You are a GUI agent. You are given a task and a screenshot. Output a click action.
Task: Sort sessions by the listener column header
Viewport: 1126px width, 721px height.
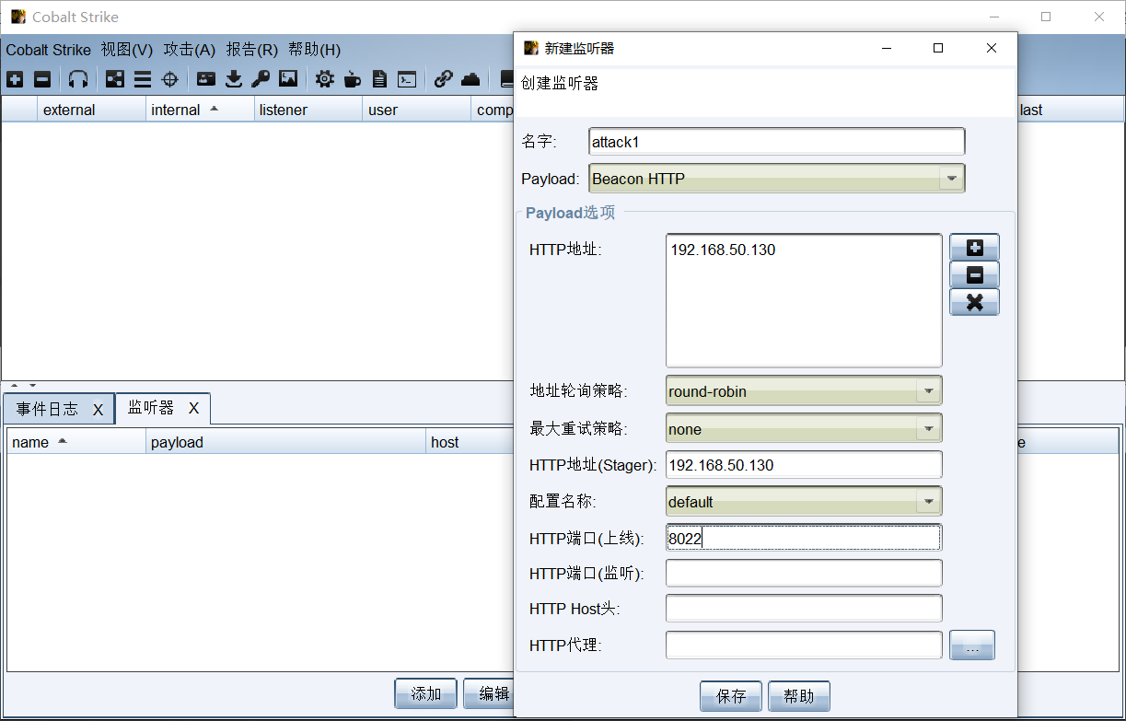click(308, 110)
